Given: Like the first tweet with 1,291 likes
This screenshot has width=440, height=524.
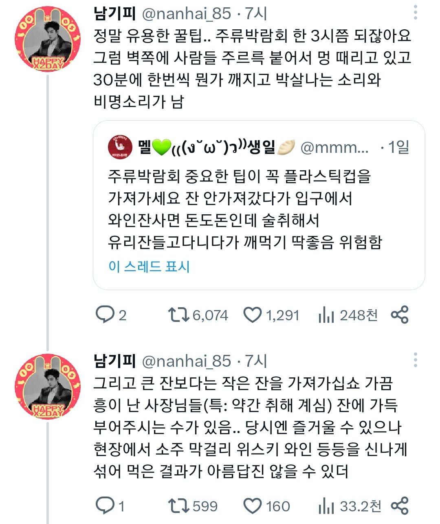Looking at the screenshot, I should pos(253,315).
